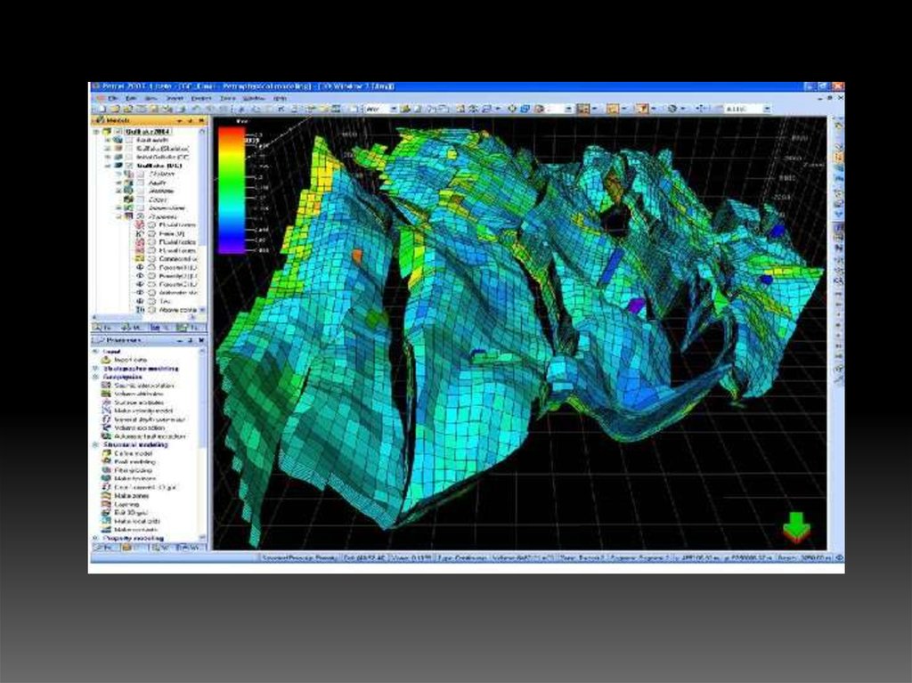Click the Models pane vertical scrollbar
912x683 pixels.
203,220
